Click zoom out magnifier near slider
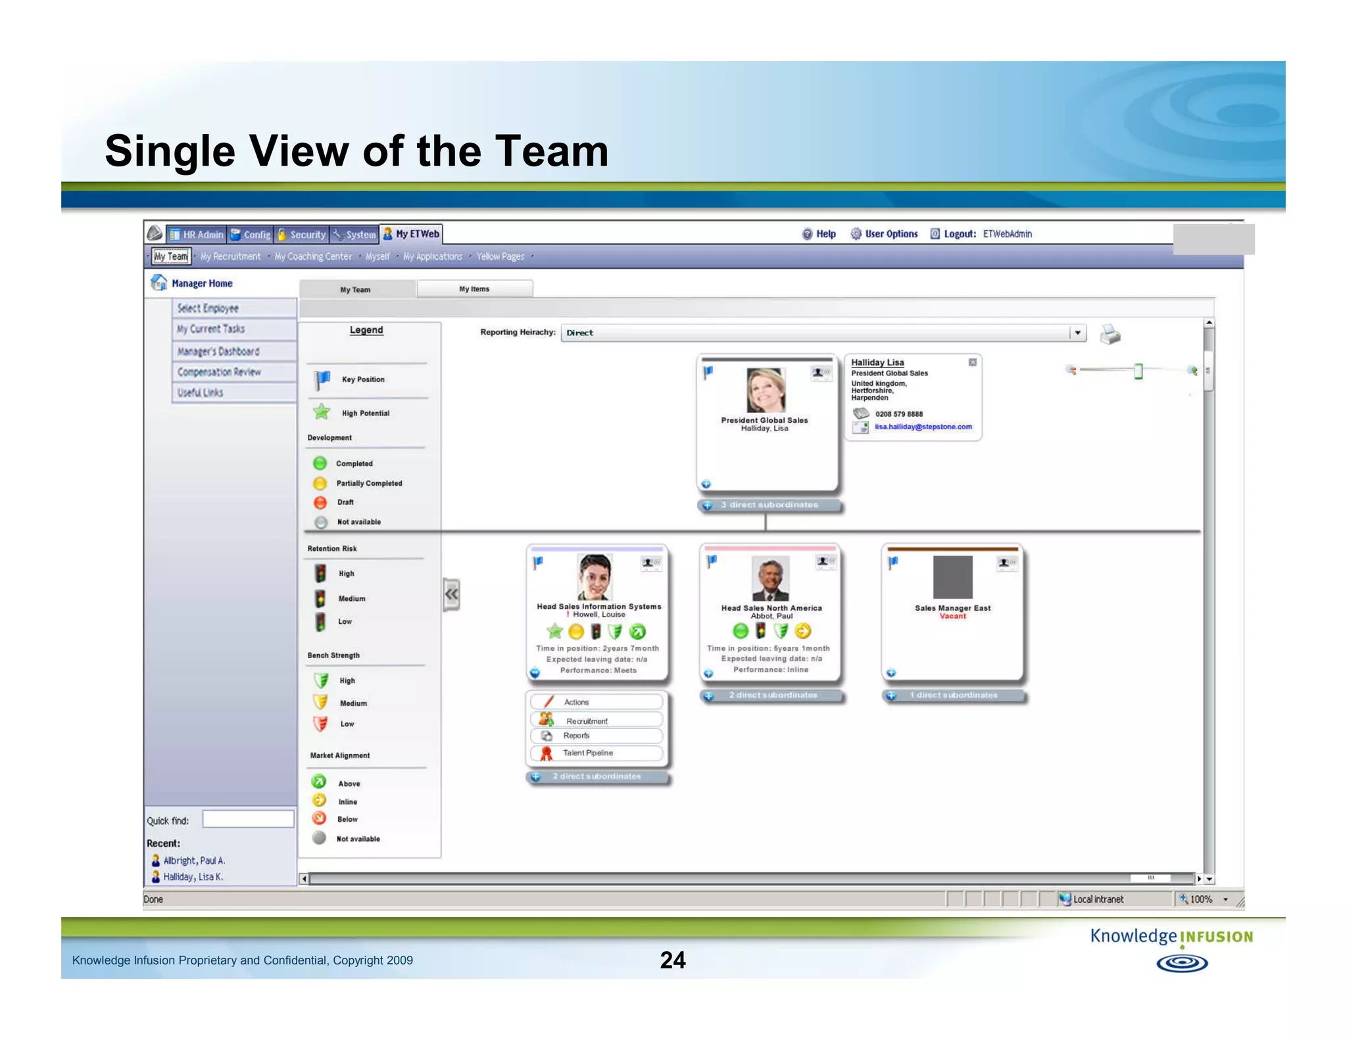Image resolution: width=1347 pixels, height=1040 pixels. pos(1071,370)
